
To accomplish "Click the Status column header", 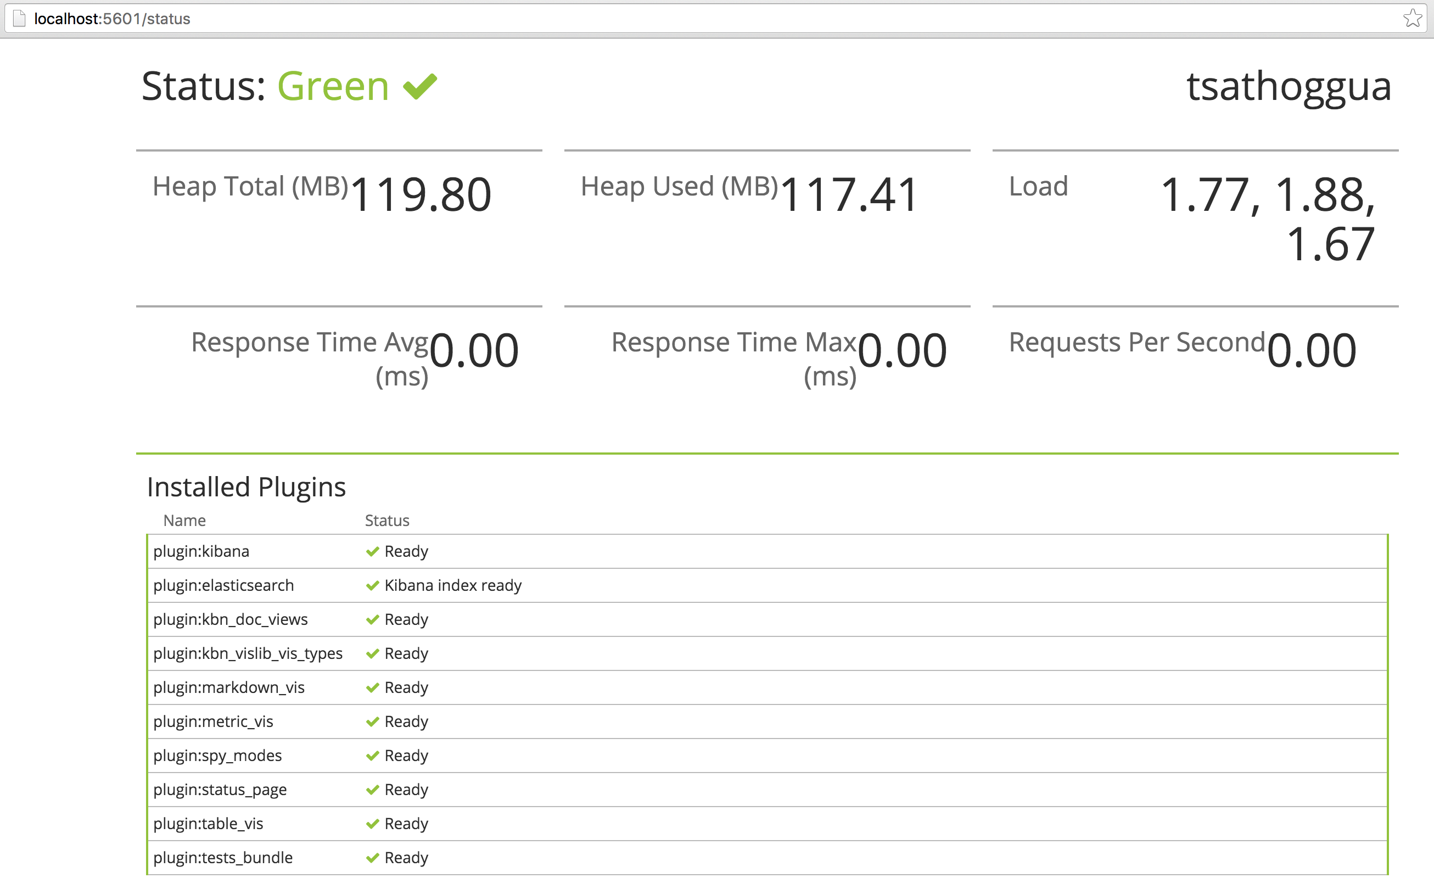I will pyautogui.click(x=386, y=521).
